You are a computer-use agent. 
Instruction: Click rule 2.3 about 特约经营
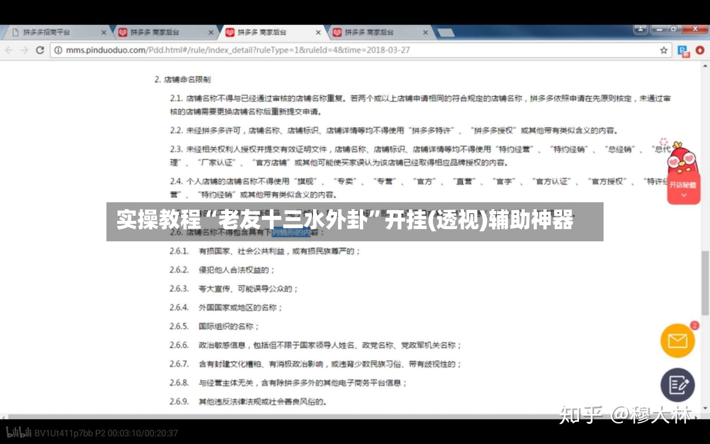click(420, 155)
